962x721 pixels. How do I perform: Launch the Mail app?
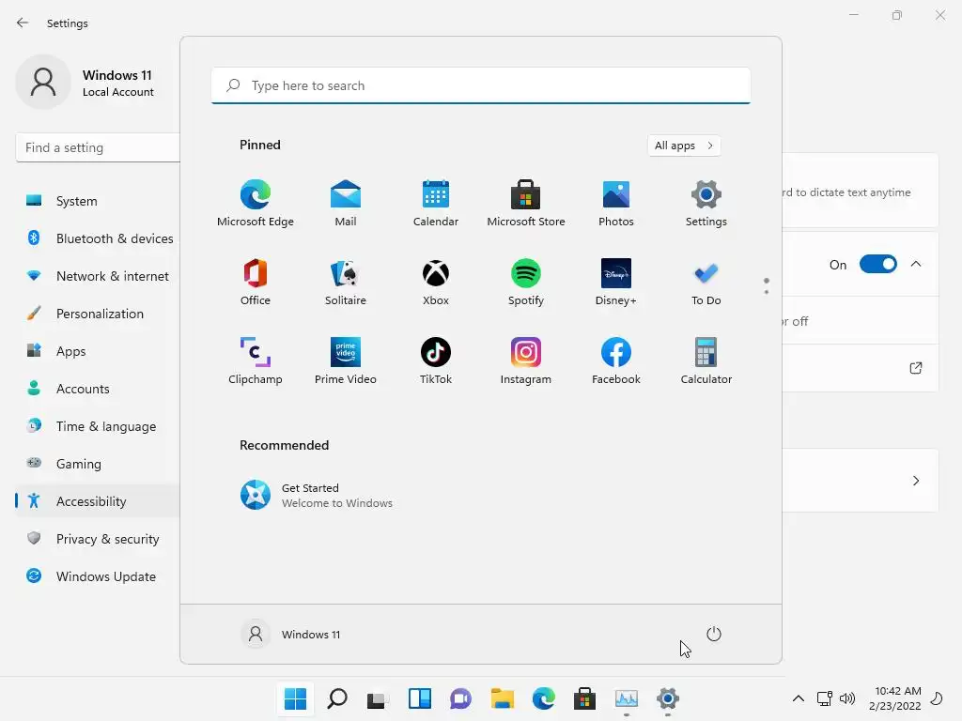coord(346,204)
